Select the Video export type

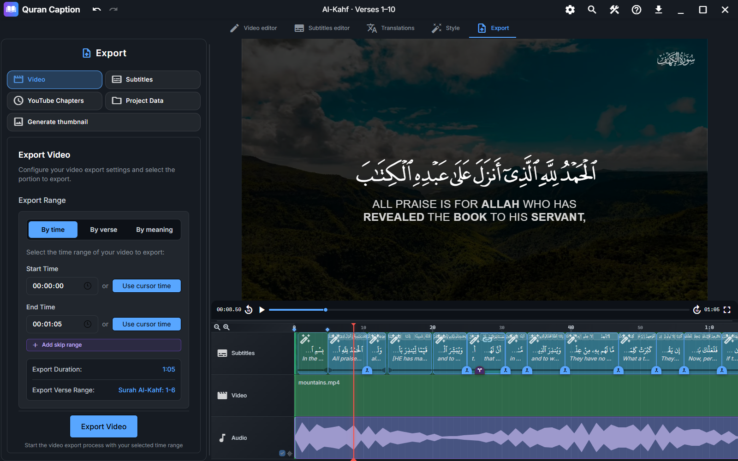tap(54, 79)
